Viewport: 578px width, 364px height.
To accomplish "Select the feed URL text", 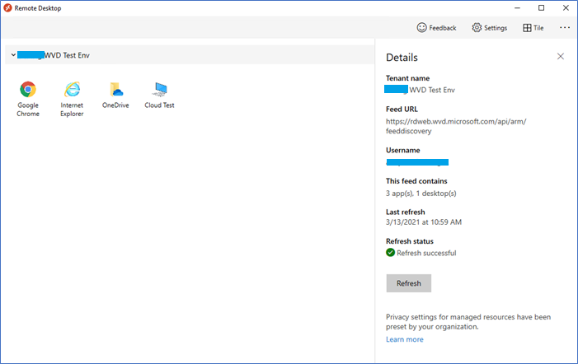I will point(456,126).
